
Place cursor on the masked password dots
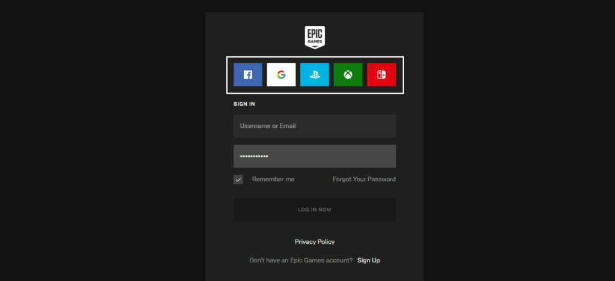click(254, 157)
